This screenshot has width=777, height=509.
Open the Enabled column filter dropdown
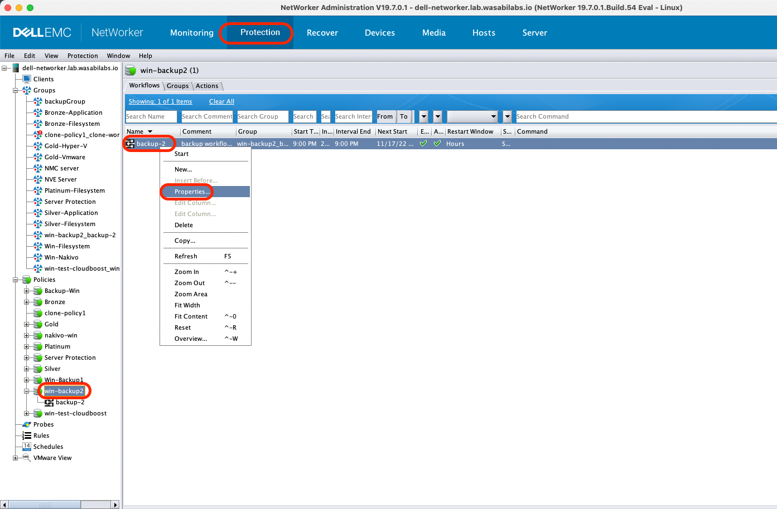424,116
